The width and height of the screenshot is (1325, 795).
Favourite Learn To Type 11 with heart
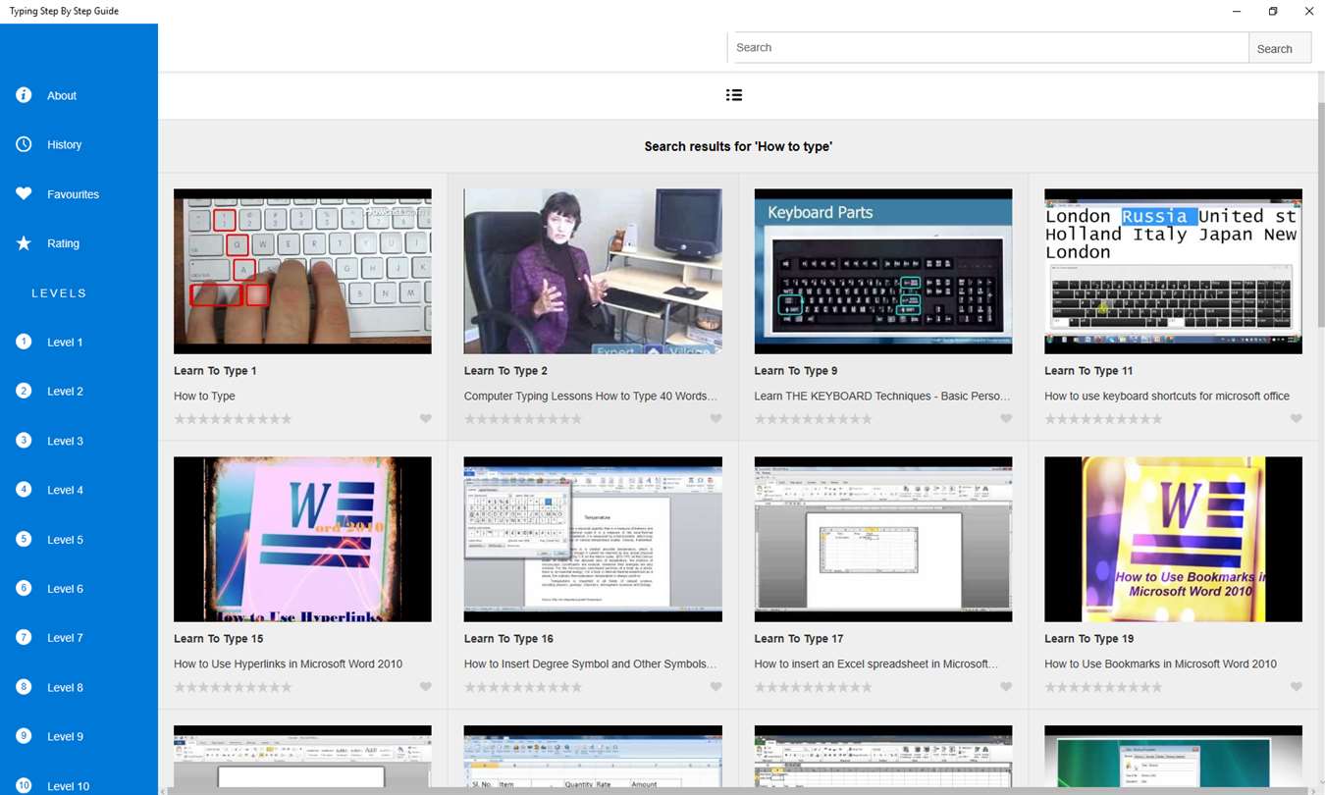1296,419
